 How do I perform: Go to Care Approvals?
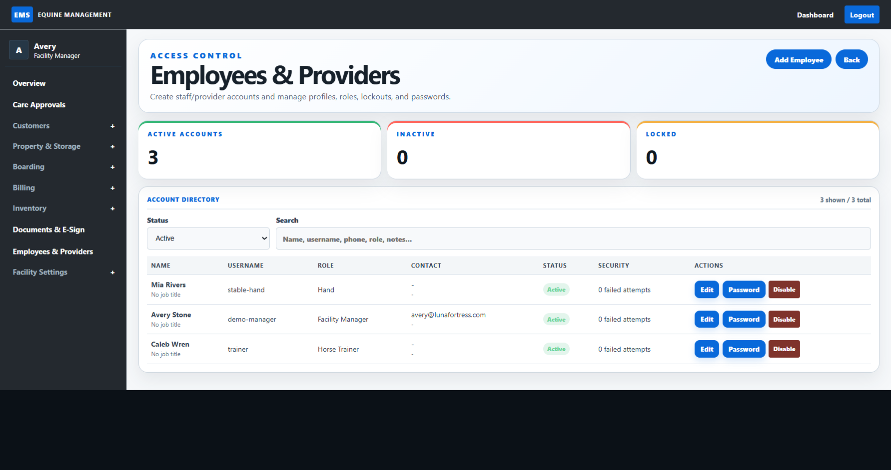39,105
